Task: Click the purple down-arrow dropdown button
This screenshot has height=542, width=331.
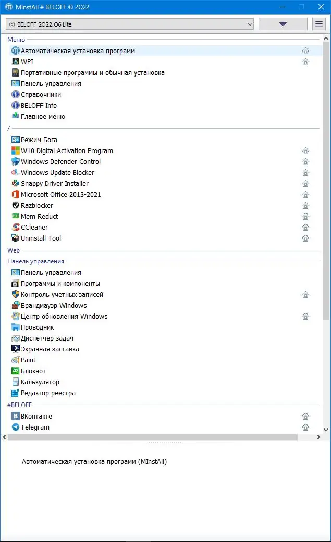Action: tap(283, 24)
